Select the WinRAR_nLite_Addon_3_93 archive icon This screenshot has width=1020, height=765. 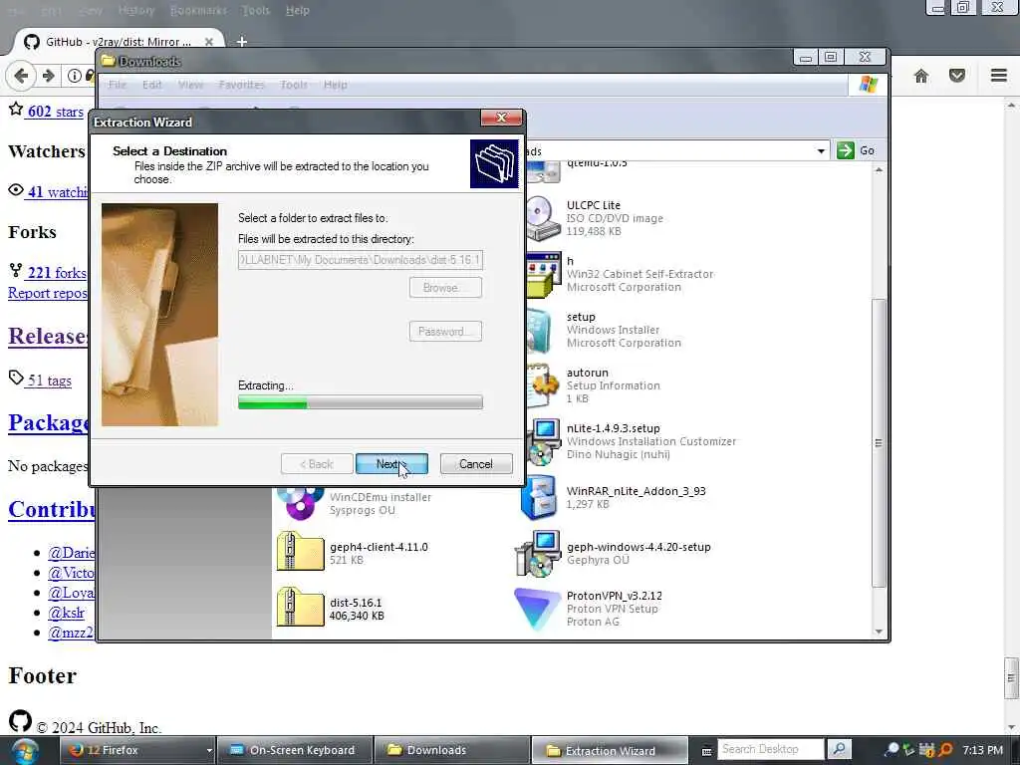[539, 498]
